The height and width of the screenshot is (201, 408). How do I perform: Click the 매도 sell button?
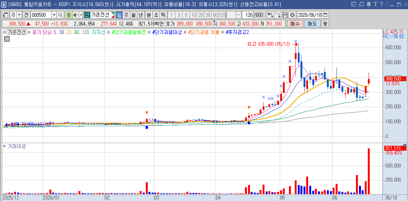tap(312, 24)
